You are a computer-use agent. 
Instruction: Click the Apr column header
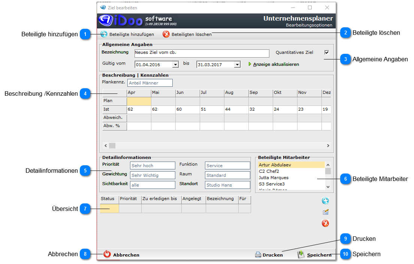[139, 93]
